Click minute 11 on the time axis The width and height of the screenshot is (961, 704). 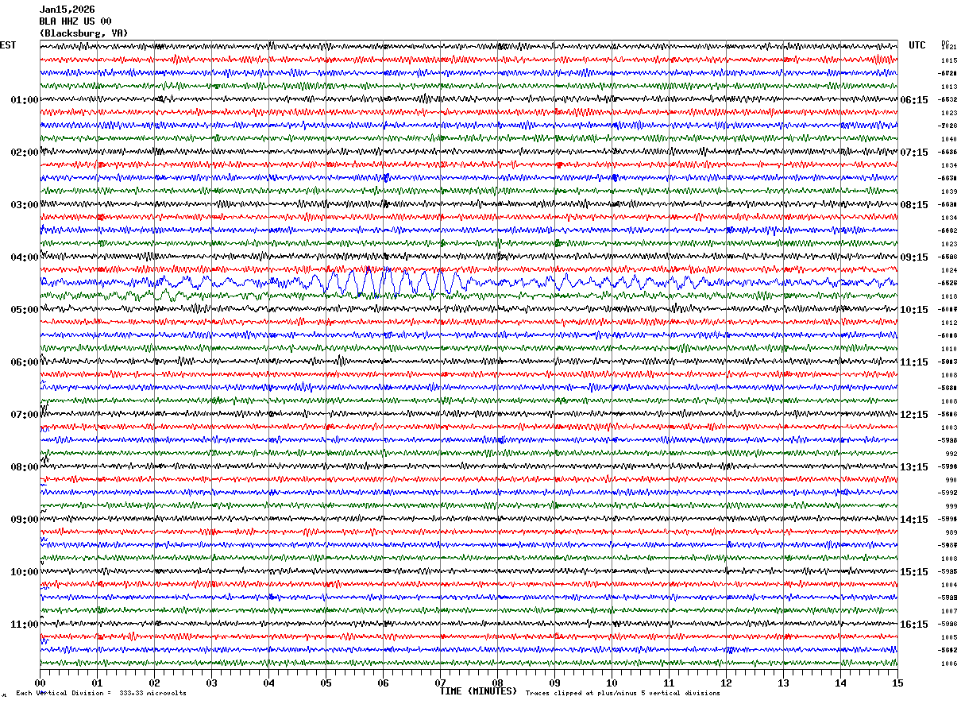tap(669, 683)
